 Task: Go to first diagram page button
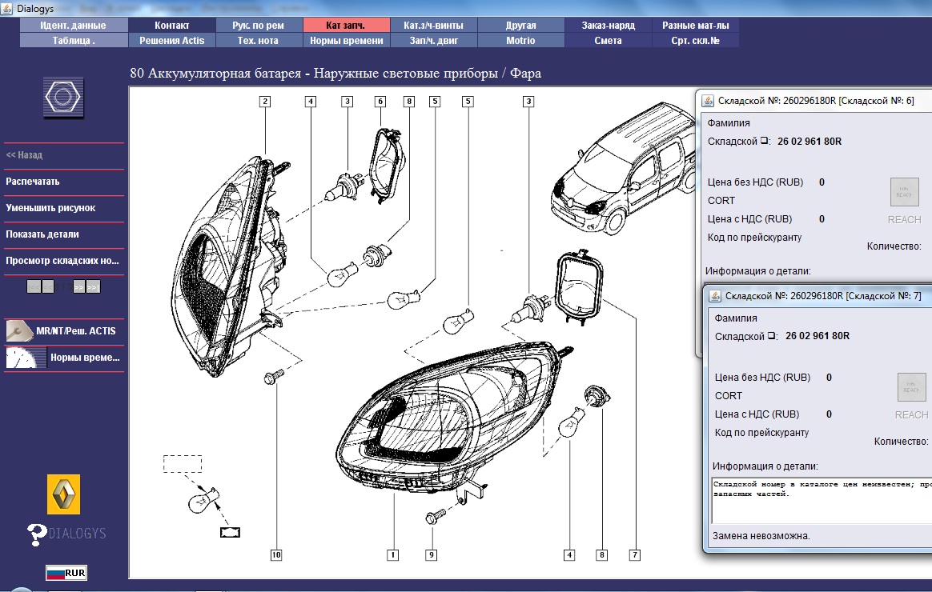[x=34, y=286]
